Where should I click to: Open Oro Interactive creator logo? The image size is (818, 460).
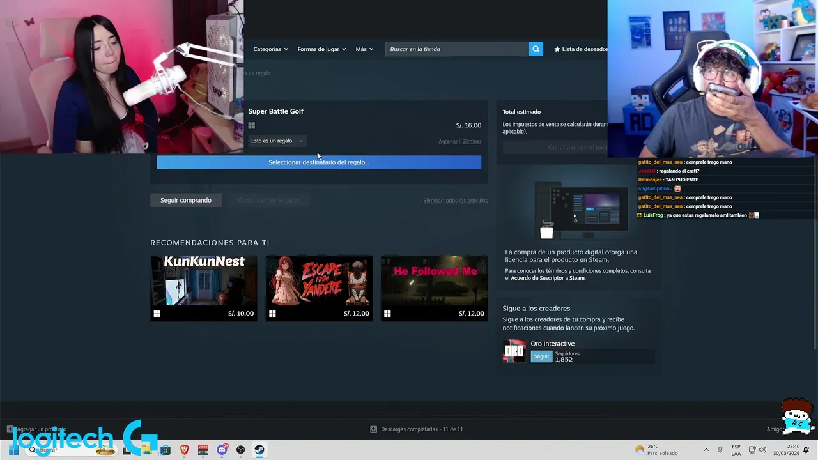click(x=514, y=351)
